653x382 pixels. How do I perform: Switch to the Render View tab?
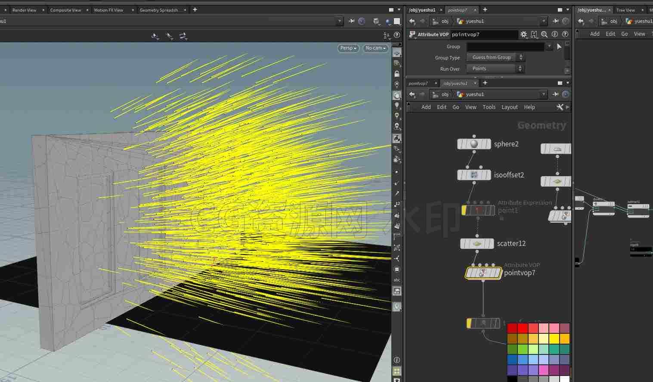pyautogui.click(x=24, y=10)
